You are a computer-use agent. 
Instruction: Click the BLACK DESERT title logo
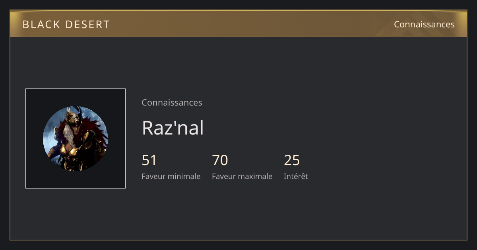pyautogui.click(x=66, y=25)
